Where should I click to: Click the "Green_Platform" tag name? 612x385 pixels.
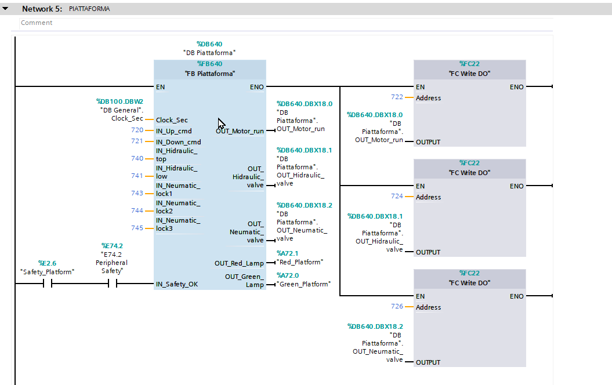pos(303,284)
